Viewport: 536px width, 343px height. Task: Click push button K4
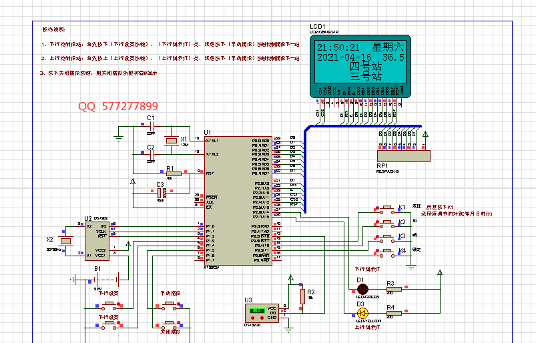coord(387,252)
